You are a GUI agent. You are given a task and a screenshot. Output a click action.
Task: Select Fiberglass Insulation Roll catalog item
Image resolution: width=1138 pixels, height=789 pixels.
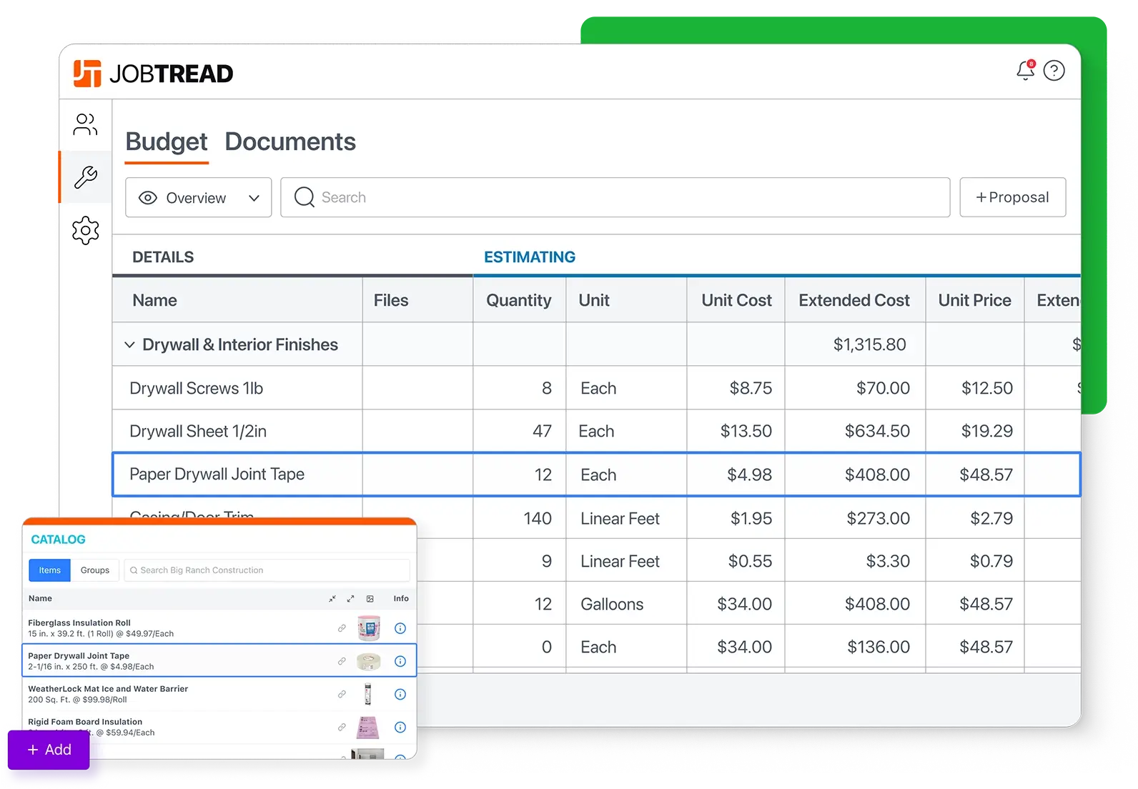pyautogui.click(x=219, y=628)
